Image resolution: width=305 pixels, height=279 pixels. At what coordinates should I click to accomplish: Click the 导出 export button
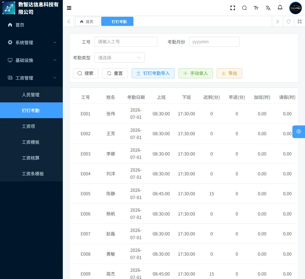[x=229, y=73]
